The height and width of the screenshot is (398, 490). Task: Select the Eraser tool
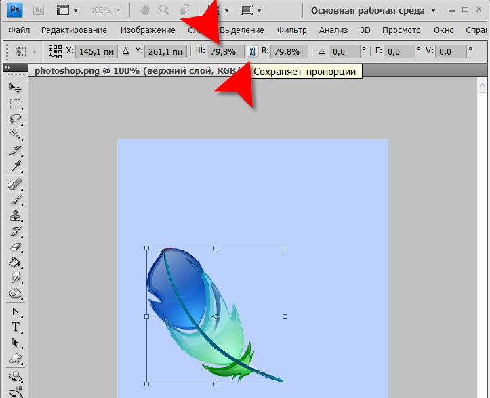coord(15,247)
